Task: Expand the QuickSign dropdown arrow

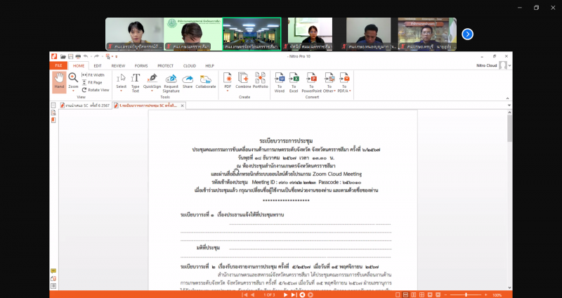Action: click(152, 91)
